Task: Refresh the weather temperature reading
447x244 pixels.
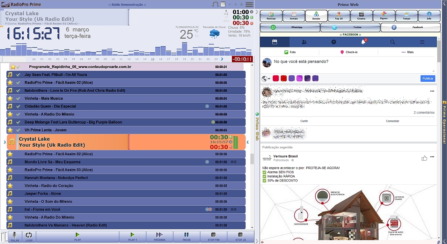Action: click(197, 36)
